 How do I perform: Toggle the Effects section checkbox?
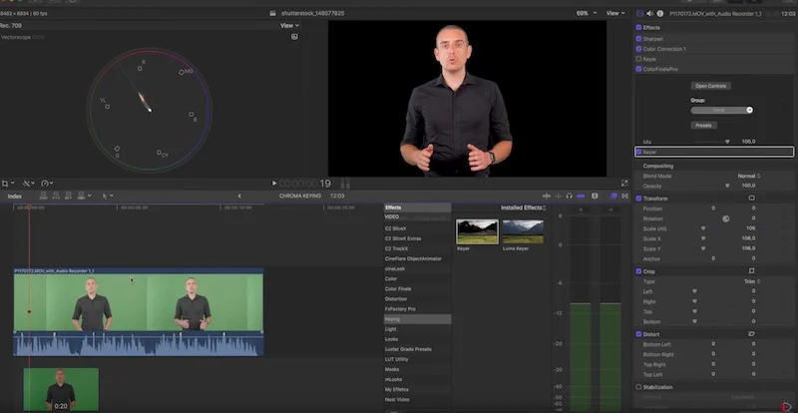point(638,28)
